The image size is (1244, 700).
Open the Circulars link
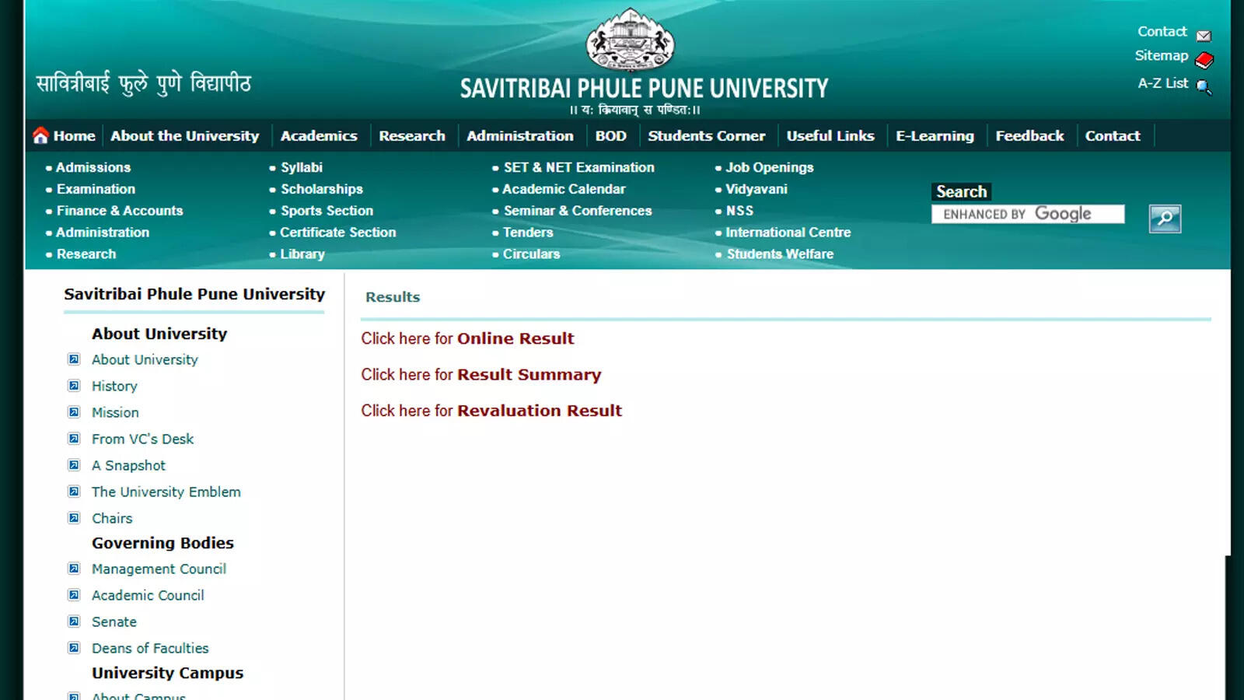[531, 254]
